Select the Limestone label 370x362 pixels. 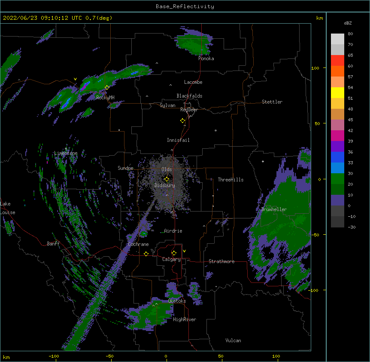[66, 153]
